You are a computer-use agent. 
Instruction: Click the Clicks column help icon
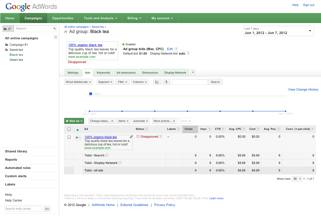point(195,129)
